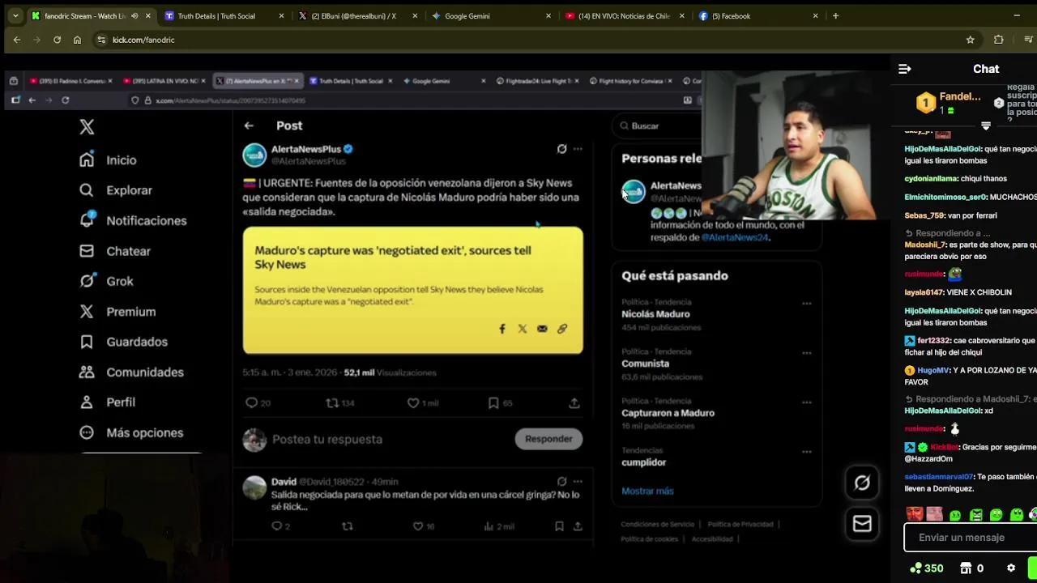
Task: Focus the Enviar un mensaje chat box
Action: coord(970,538)
